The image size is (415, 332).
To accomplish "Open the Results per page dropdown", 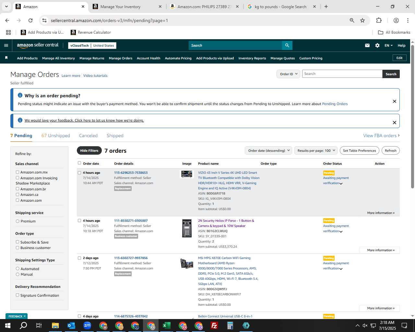I will pos(316,150).
